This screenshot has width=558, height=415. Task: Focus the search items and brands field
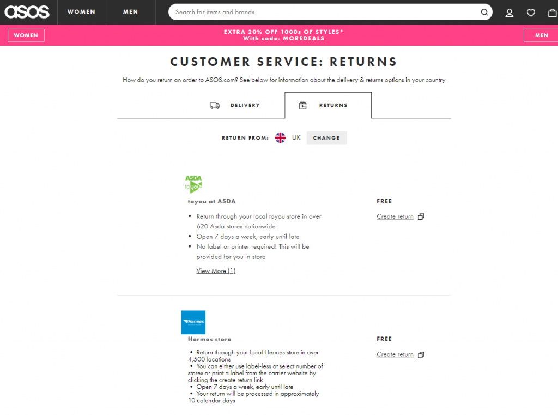pos(324,12)
